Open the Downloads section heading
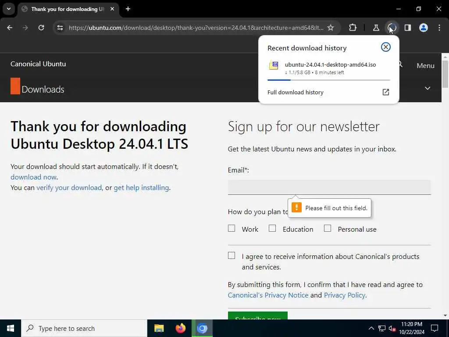The image size is (449, 337). [43, 90]
